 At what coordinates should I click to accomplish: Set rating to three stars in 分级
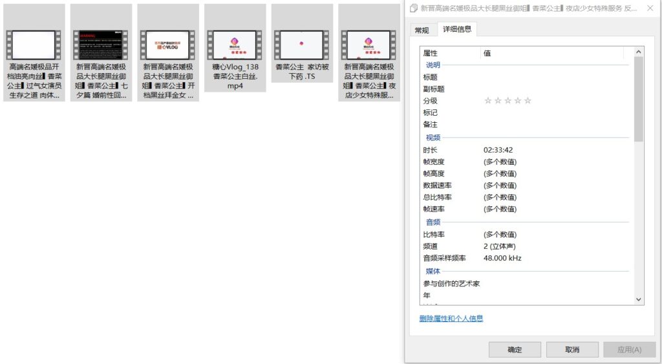point(508,101)
